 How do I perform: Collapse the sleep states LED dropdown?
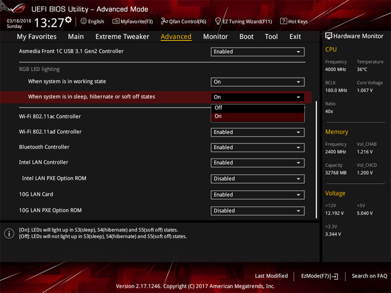257,97
